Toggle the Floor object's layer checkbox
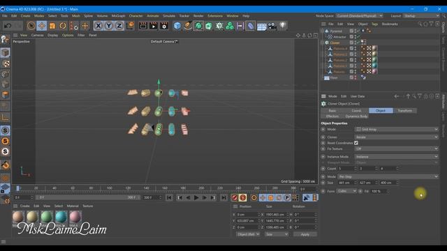 coord(351,77)
